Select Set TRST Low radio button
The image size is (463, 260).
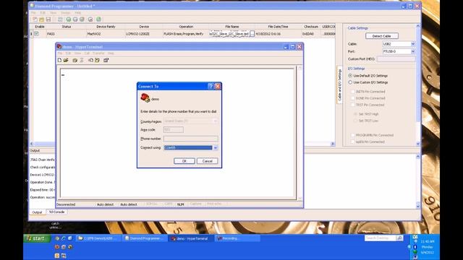click(355, 121)
